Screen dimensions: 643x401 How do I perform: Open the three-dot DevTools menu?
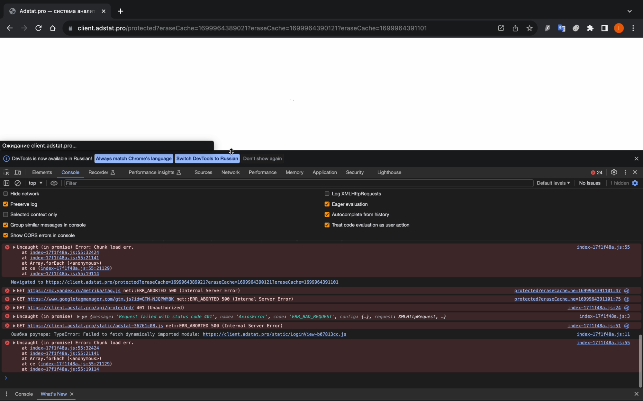625,172
